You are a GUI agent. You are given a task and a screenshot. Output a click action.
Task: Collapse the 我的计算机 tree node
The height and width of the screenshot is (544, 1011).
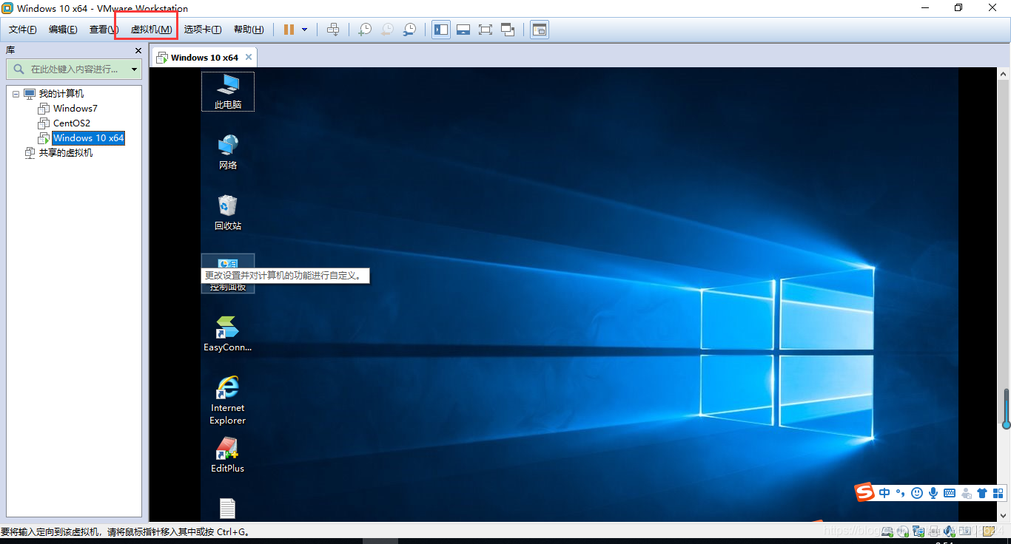16,94
